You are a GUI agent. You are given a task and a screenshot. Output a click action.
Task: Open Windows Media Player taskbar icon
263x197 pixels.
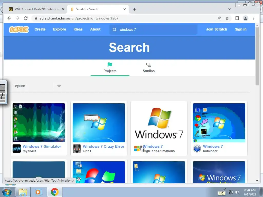pos(39,192)
